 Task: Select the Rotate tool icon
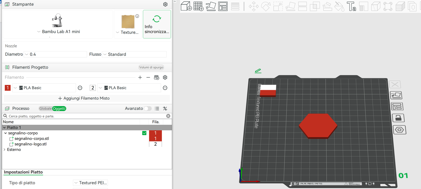(x=266, y=6)
